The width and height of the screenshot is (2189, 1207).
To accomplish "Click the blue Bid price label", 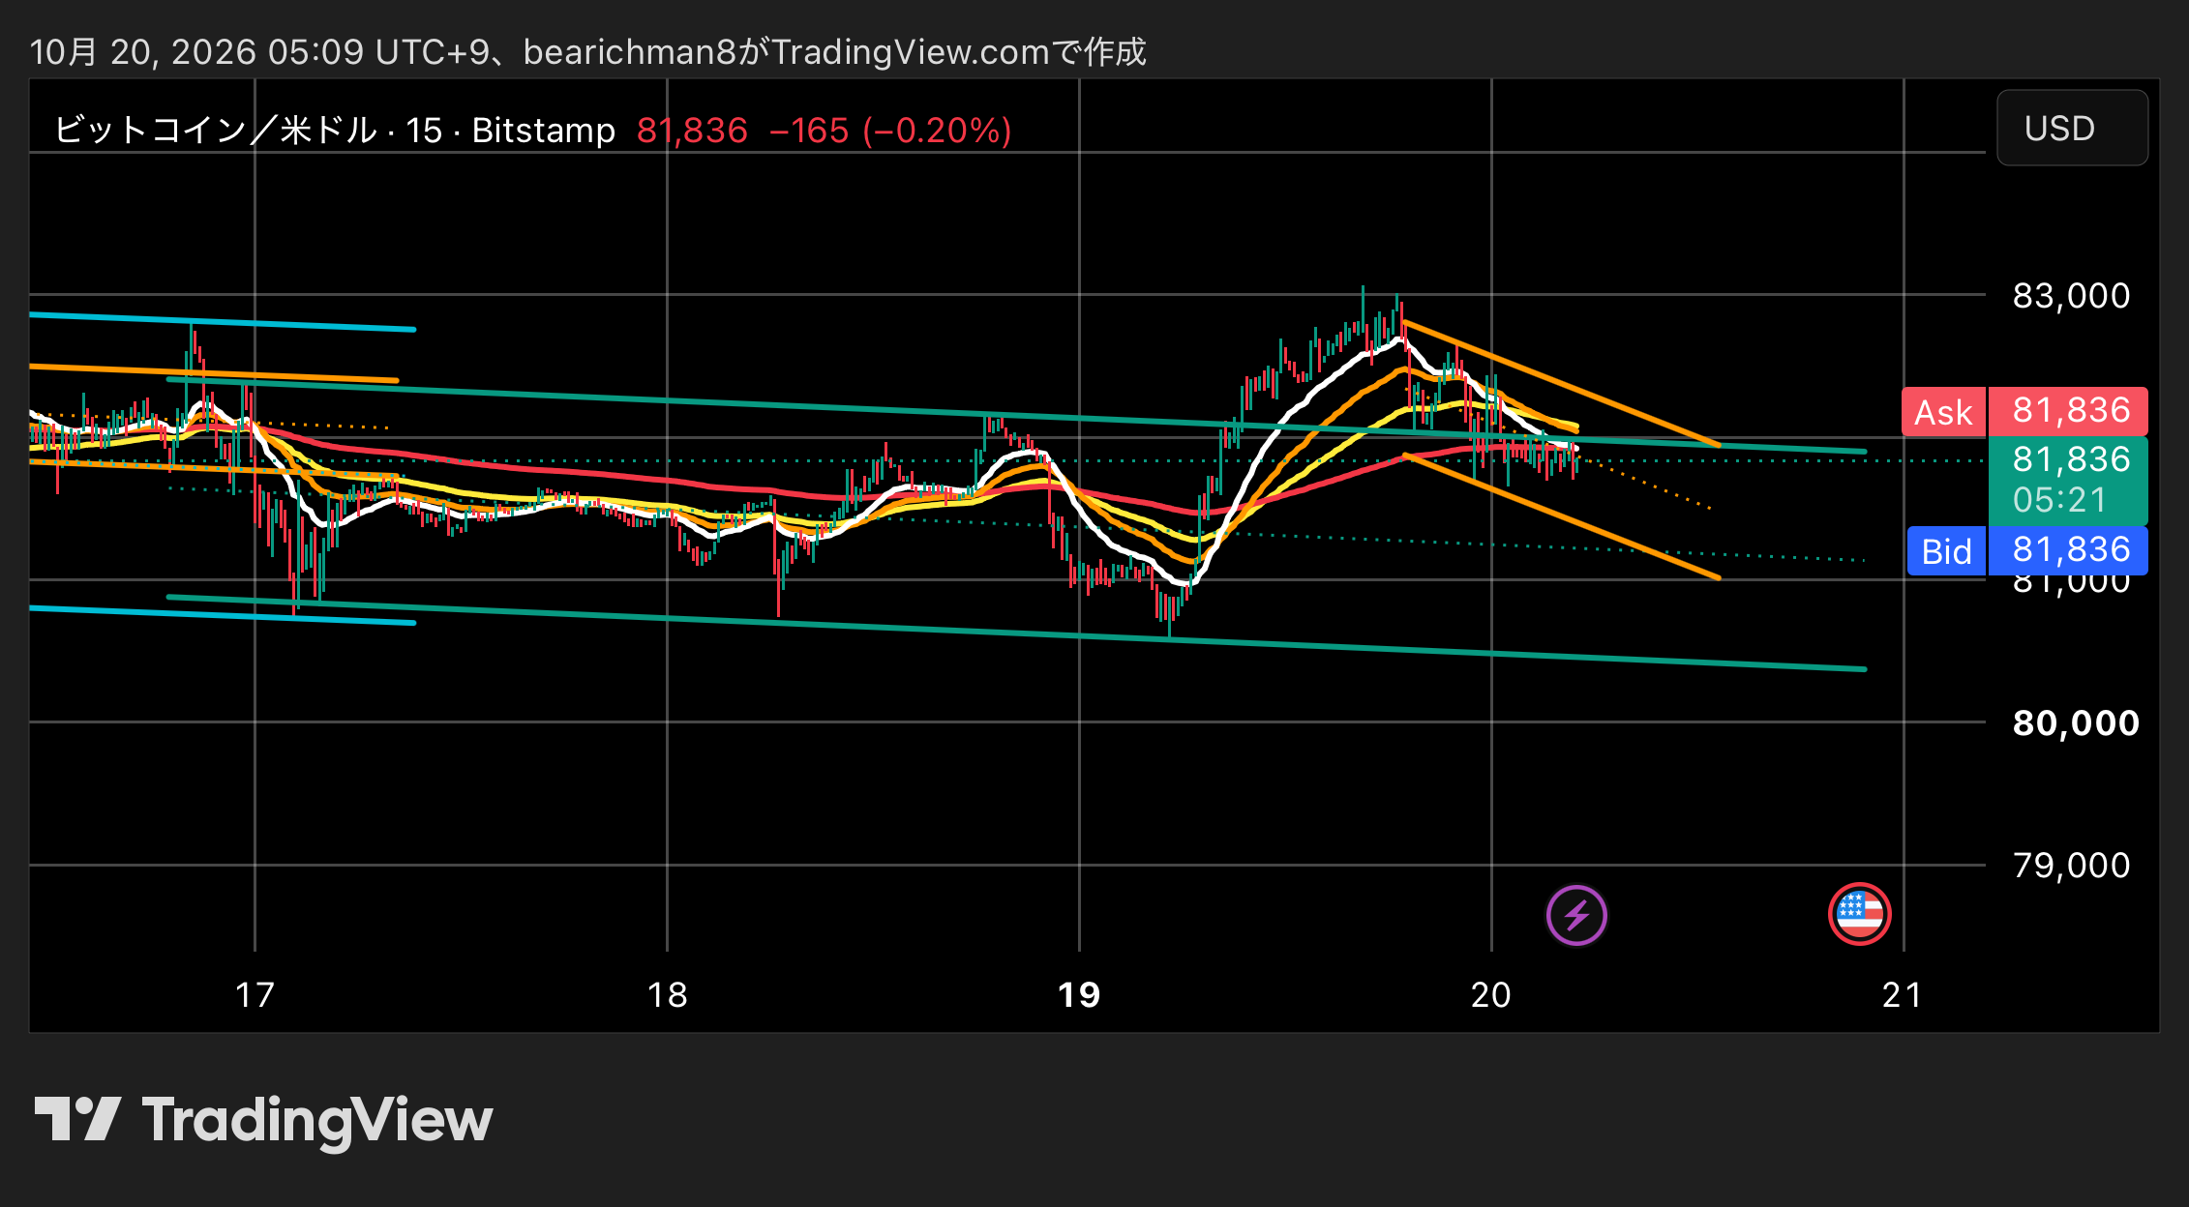I will [2027, 551].
